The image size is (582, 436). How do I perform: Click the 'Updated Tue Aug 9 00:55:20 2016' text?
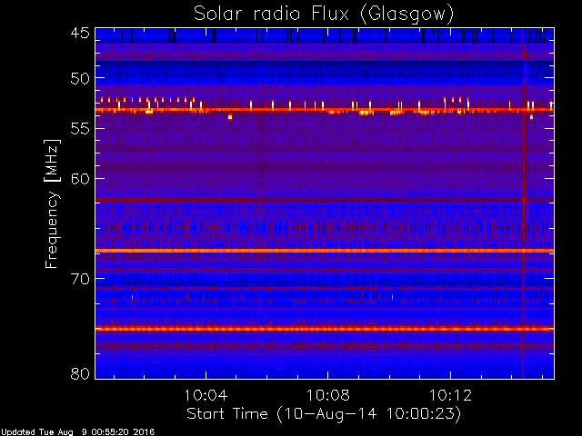pyautogui.click(x=77, y=432)
